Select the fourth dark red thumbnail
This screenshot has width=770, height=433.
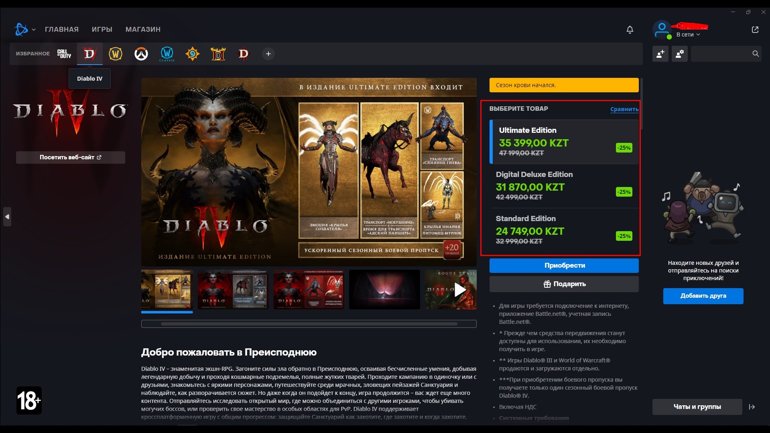pos(384,290)
